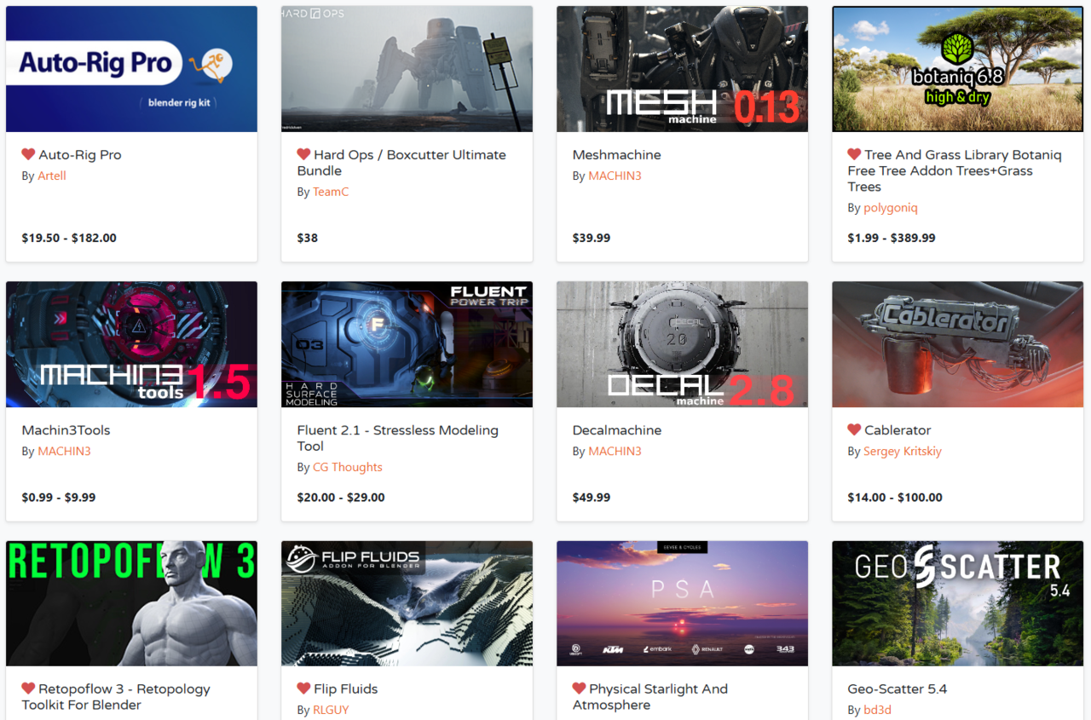The image size is (1091, 720).
Task: Click the price range $1.99 - $389.99
Action: coord(892,238)
